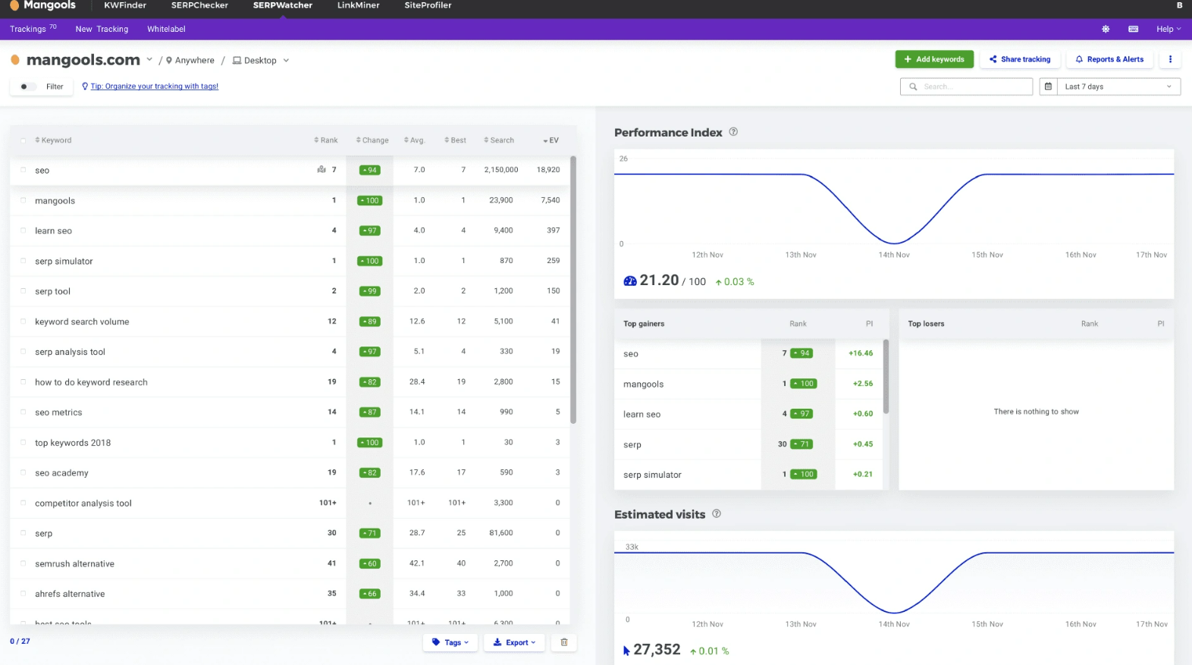
Task: Click inside the keyword Search field
Action: tap(966, 86)
